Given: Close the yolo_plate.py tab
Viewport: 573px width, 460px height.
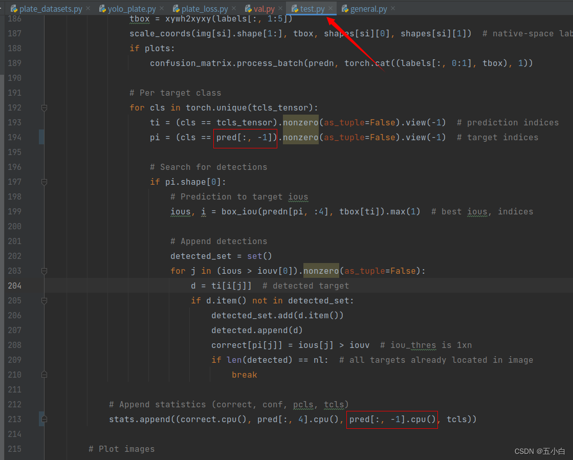Looking at the screenshot, I should [x=162, y=9].
